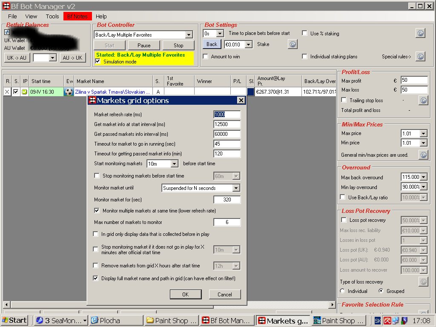The width and height of the screenshot is (436, 327).
Task: Open SeaMonkey from the taskbar
Action: tap(61, 321)
